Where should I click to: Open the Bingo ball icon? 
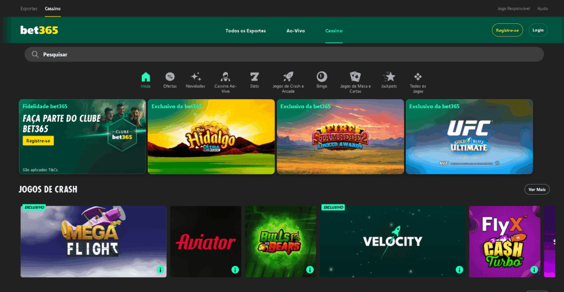point(322,76)
